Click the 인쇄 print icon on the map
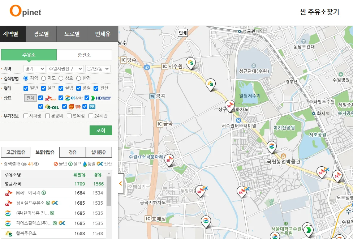 click(x=182, y=33)
